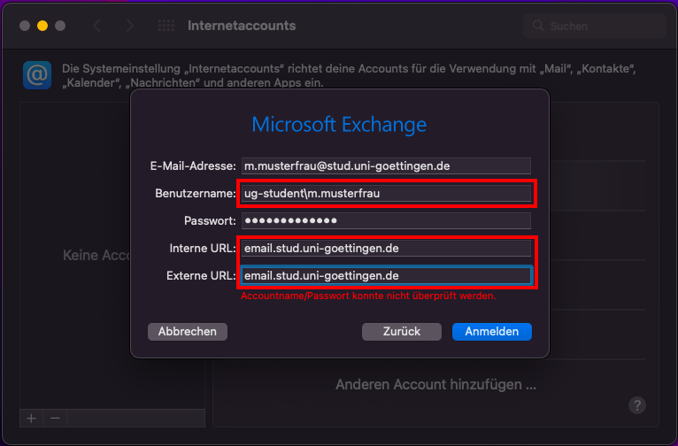The image size is (678, 446).
Task: Click the plus button to add account
Action: coord(31,419)
